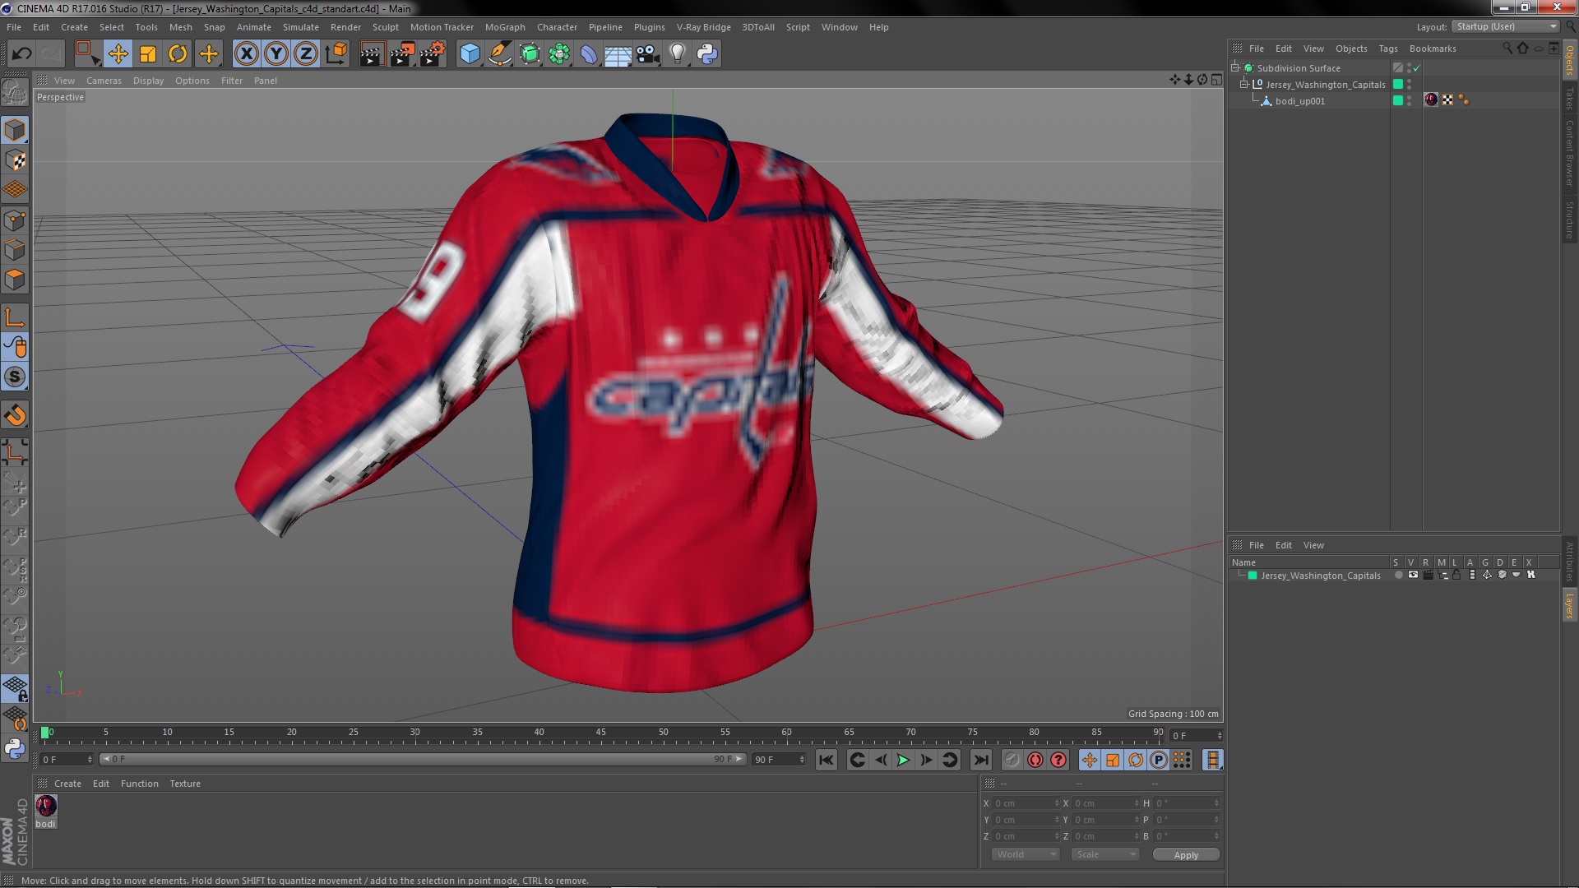The height and width of the screenshot is (888, 1579).
Task: Collapse the Subdivision Surface tree node
Action: click(x=1235, y=68)
